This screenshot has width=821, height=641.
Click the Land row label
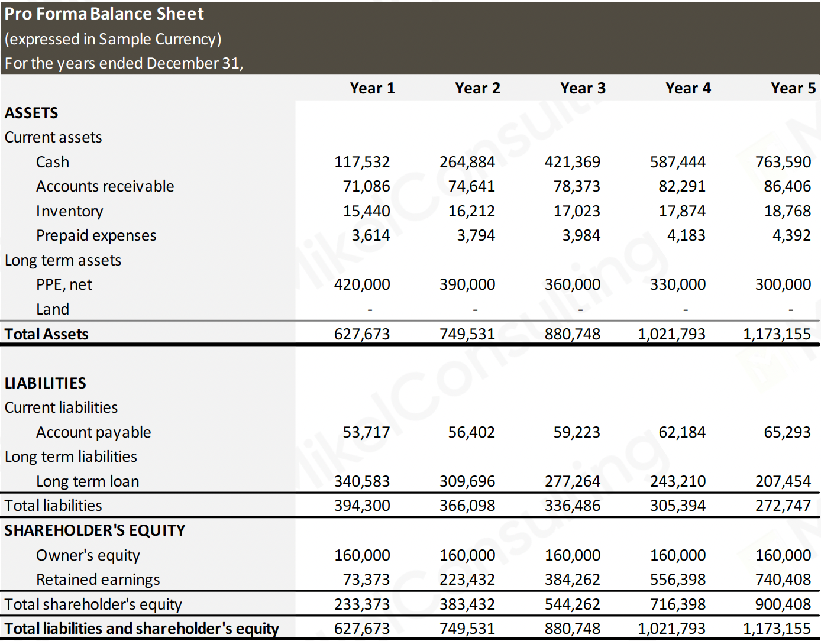coord(53,309)
